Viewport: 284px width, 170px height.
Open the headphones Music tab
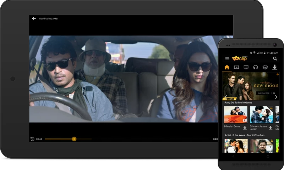pyautogui.click(x=256, y=67)
